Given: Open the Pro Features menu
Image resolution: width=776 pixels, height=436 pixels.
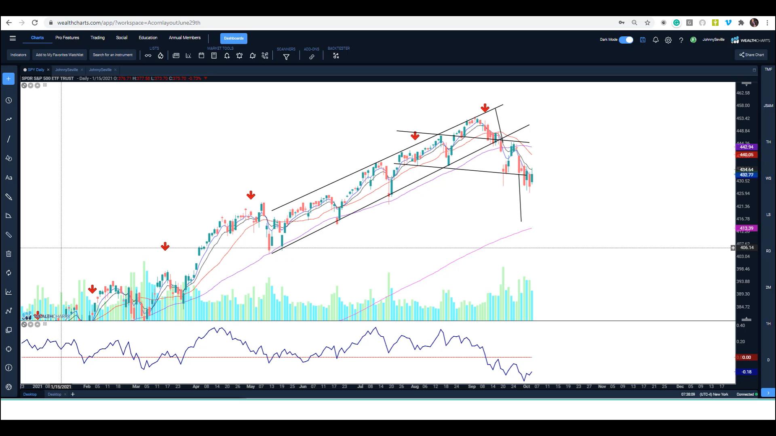Looking at the screenshot, I should tap(67, 38).
